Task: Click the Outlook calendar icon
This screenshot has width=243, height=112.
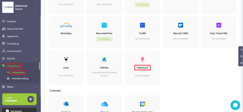Action: [x=66, y=104]
